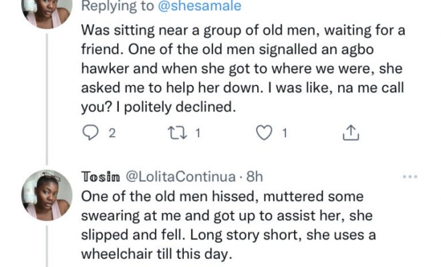The height and width of the screenshot is (267, 441).
Task: Click the reply speech bubble icon
Action: pos(90,133)
